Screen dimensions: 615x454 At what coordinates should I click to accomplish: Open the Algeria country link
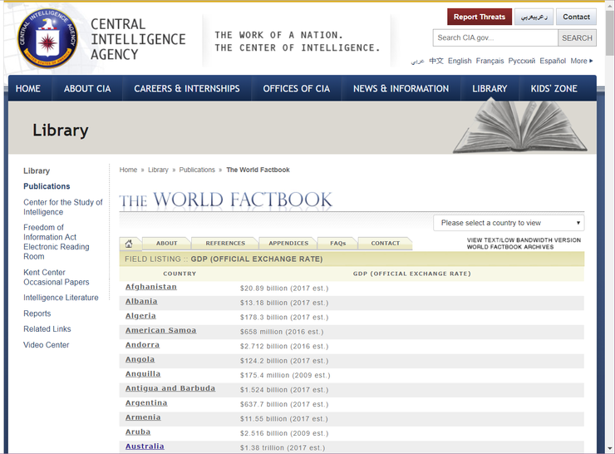pyautogui.click(x=140, y=316)
